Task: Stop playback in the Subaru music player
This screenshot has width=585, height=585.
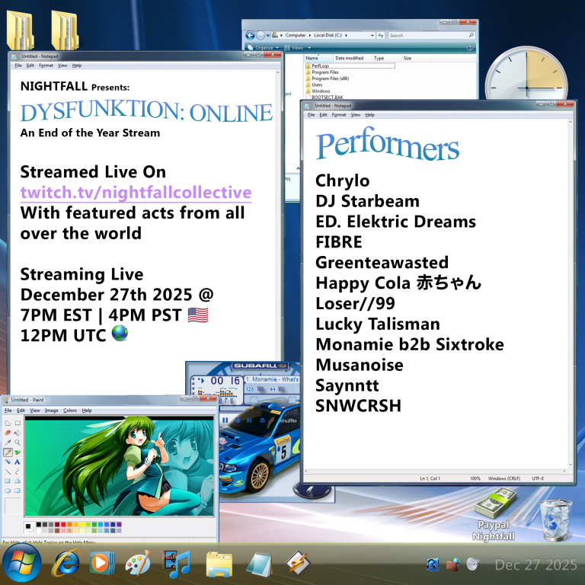Action: click(238, 420)
